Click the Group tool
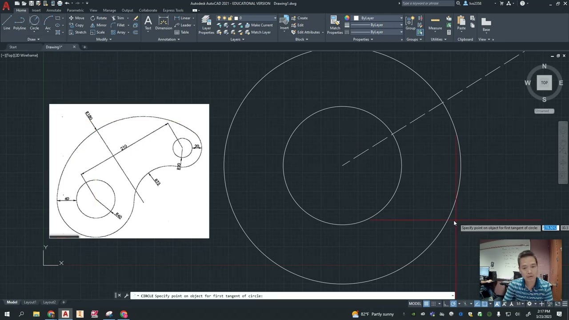This screenshot has height=320, width=569. click(410, 23)
